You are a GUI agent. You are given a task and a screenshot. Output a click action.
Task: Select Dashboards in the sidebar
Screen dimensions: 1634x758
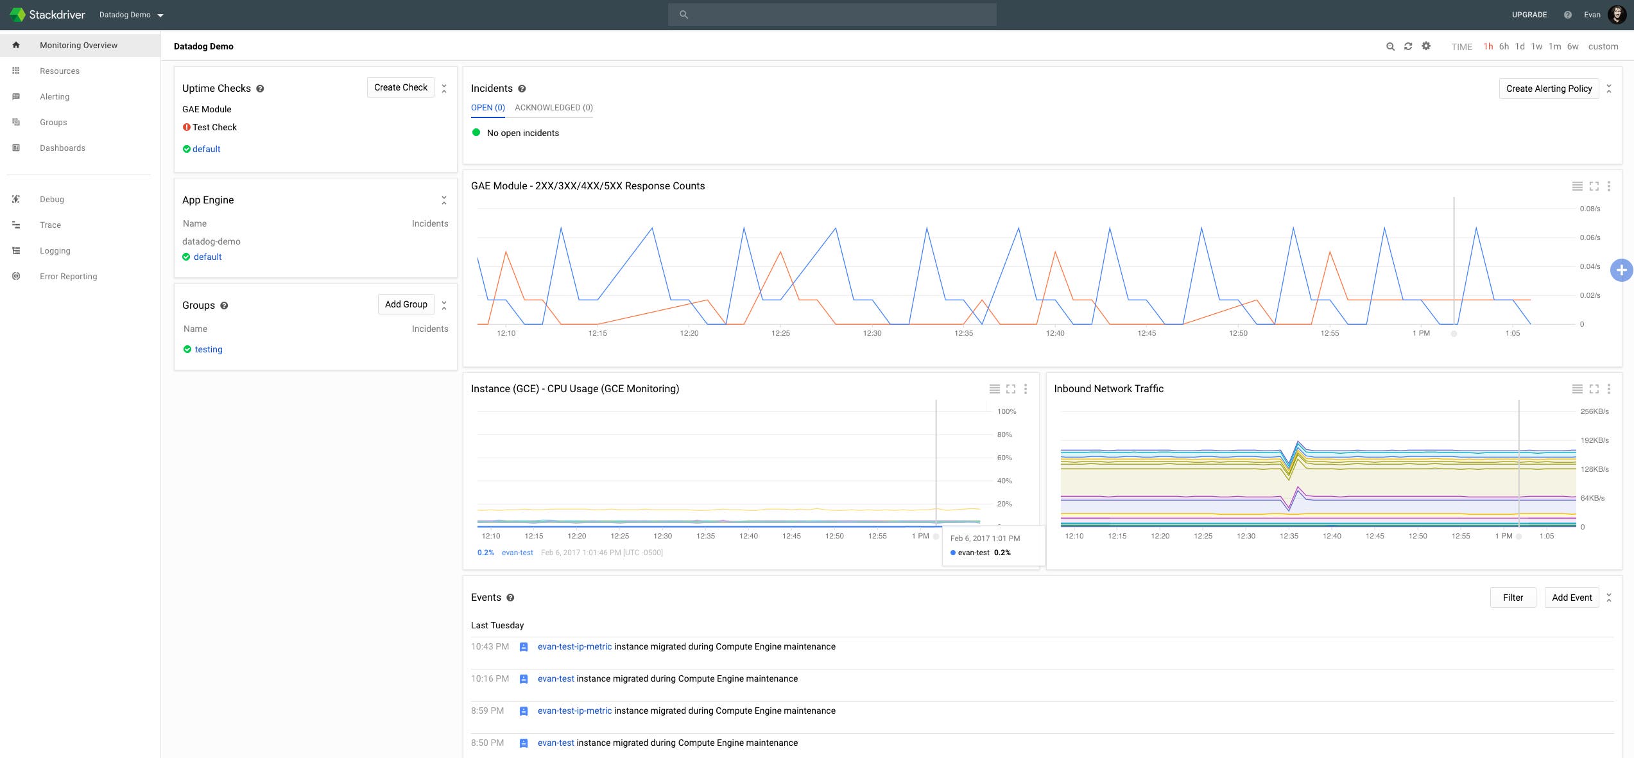click(x=62, y=148)
